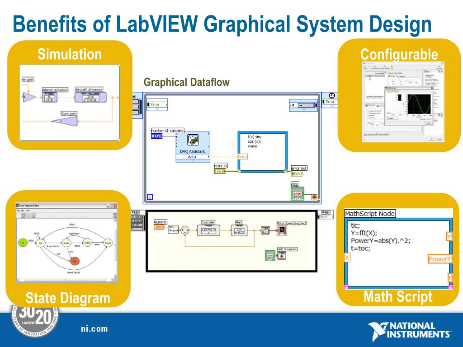463x347 pixels.
Task: Select the green Init state
Action: click(x=23, y=243)
